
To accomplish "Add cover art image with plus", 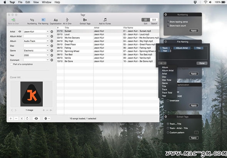I will [43, 110].
